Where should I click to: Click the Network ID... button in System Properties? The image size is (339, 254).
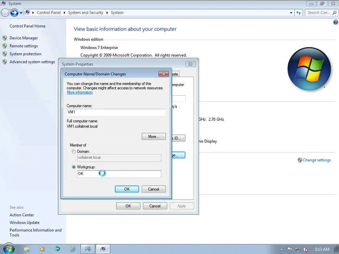[x=178, y=138]
